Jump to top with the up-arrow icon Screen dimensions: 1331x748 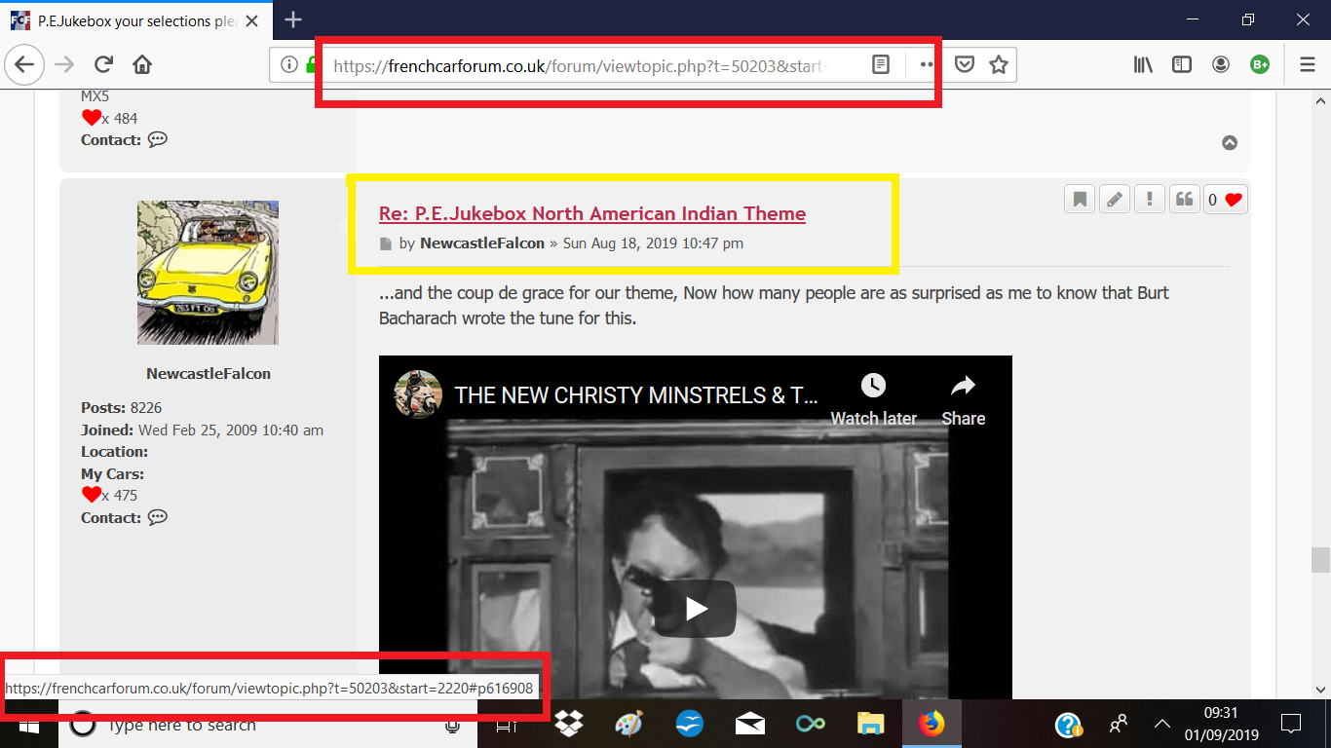[1230, 142]
